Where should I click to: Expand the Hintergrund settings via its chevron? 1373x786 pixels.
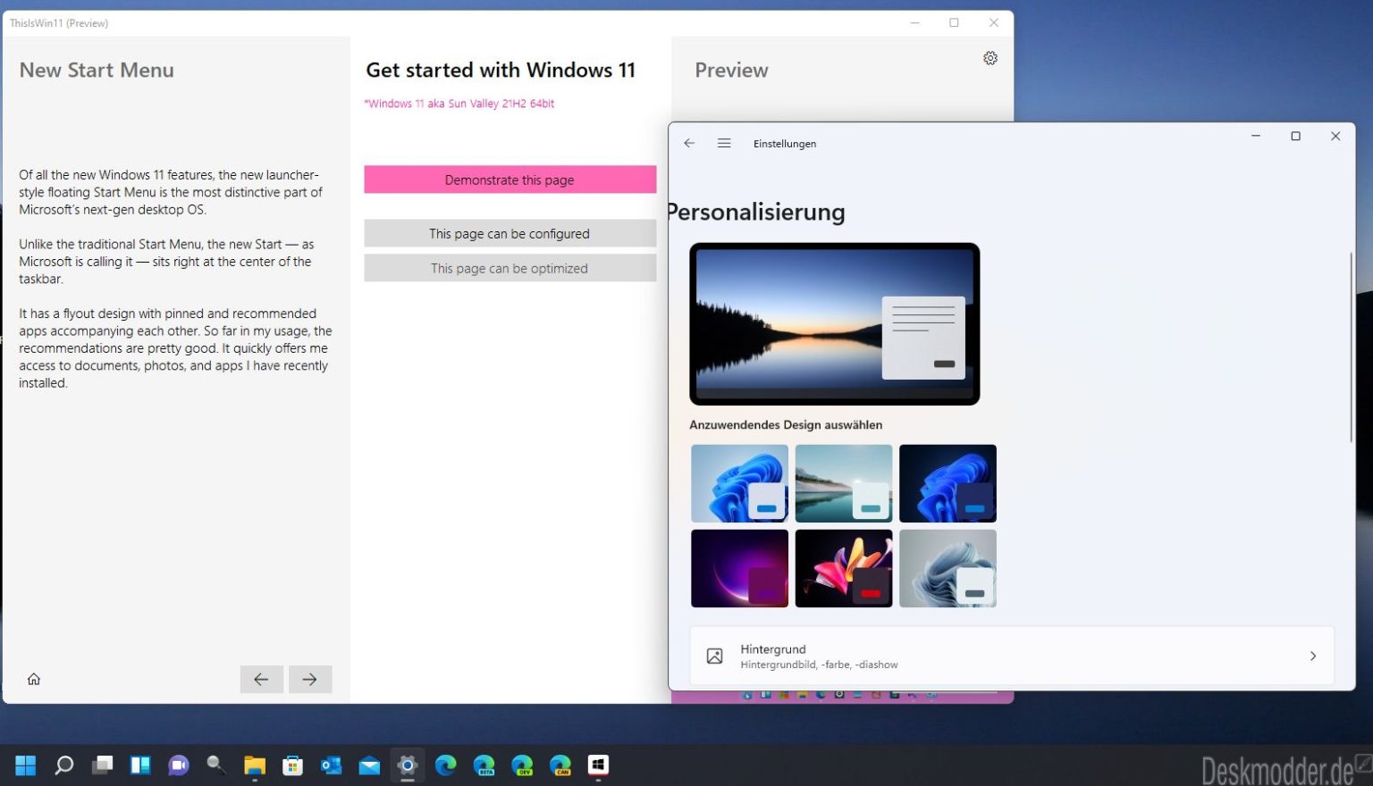tap(1313, 656)
